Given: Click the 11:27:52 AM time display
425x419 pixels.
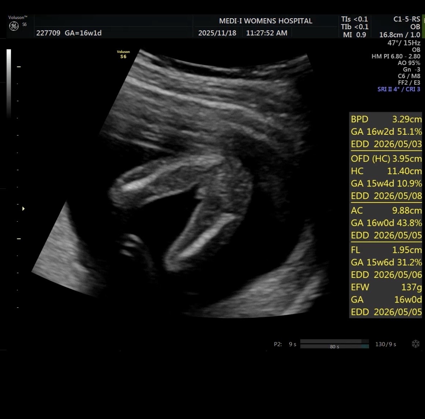Looking at the screenshot, I should (266, 33).
